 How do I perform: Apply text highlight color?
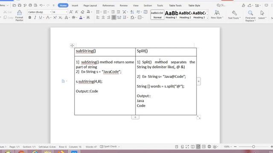73,17
